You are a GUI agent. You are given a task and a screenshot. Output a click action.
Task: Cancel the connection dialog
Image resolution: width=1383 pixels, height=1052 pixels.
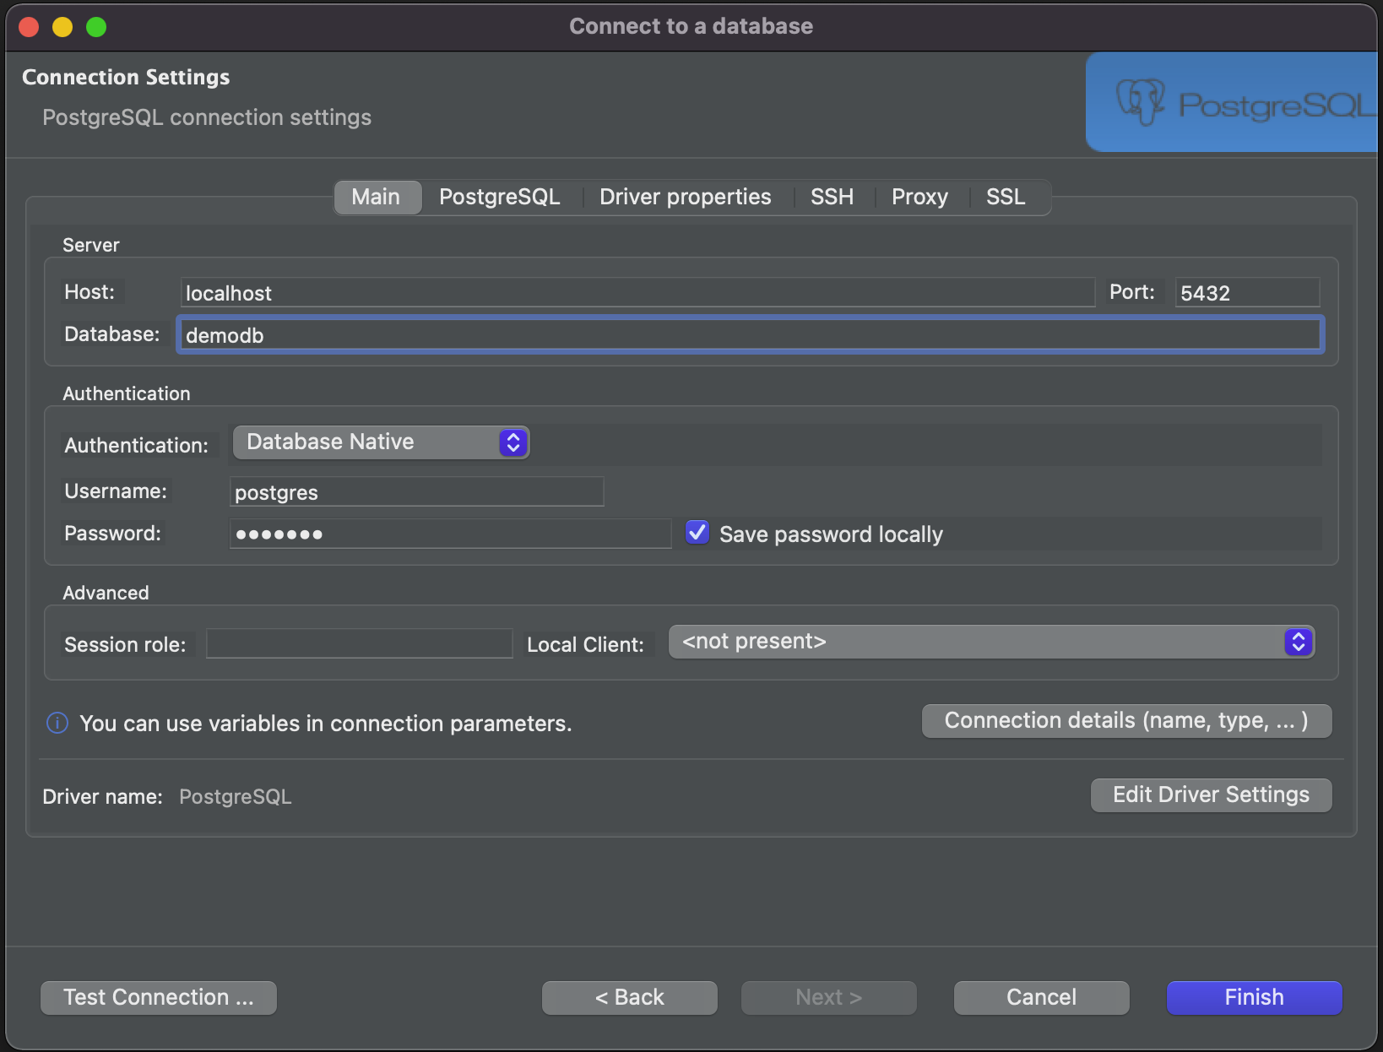click(1041, 998)
